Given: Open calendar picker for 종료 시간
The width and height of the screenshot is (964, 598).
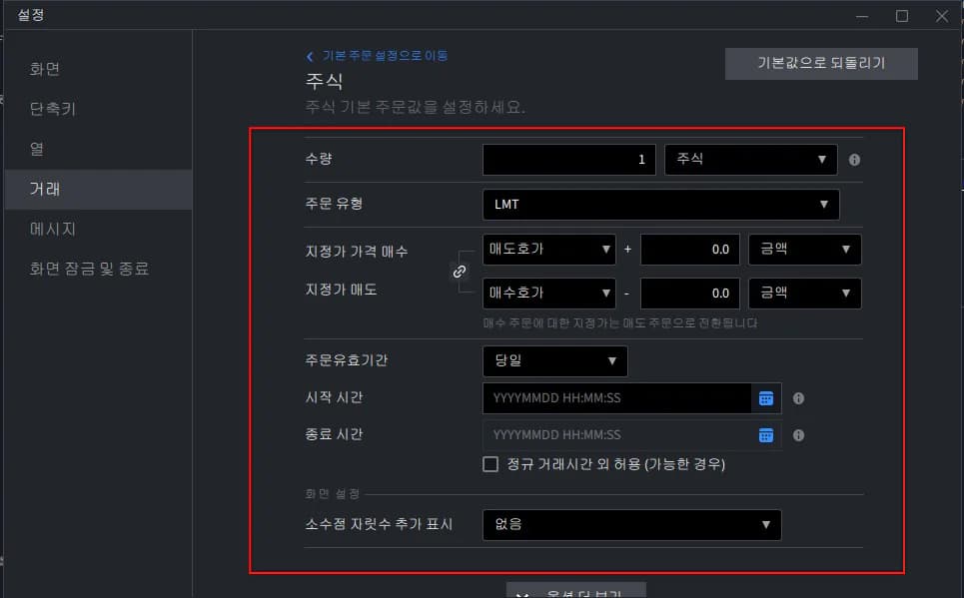Looking at the screenshot, I should [x=766, y=435].
